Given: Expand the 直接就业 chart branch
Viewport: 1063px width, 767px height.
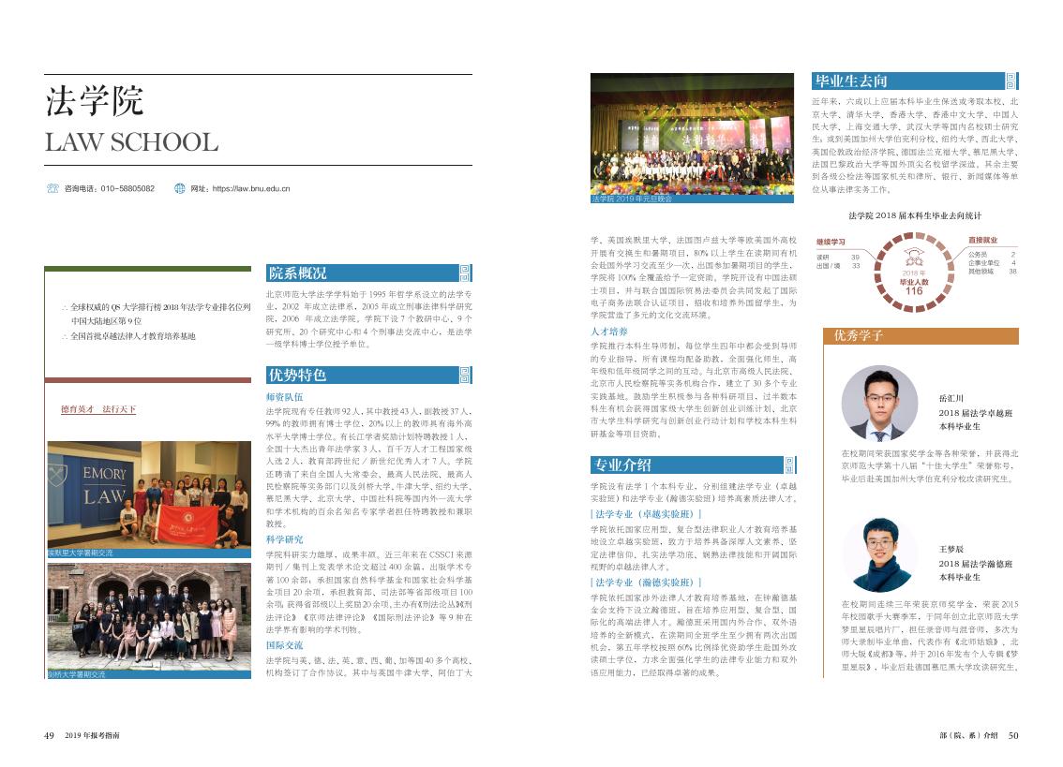Looking at the screenshot, I should pyautogui.click(x=983, y=239).
